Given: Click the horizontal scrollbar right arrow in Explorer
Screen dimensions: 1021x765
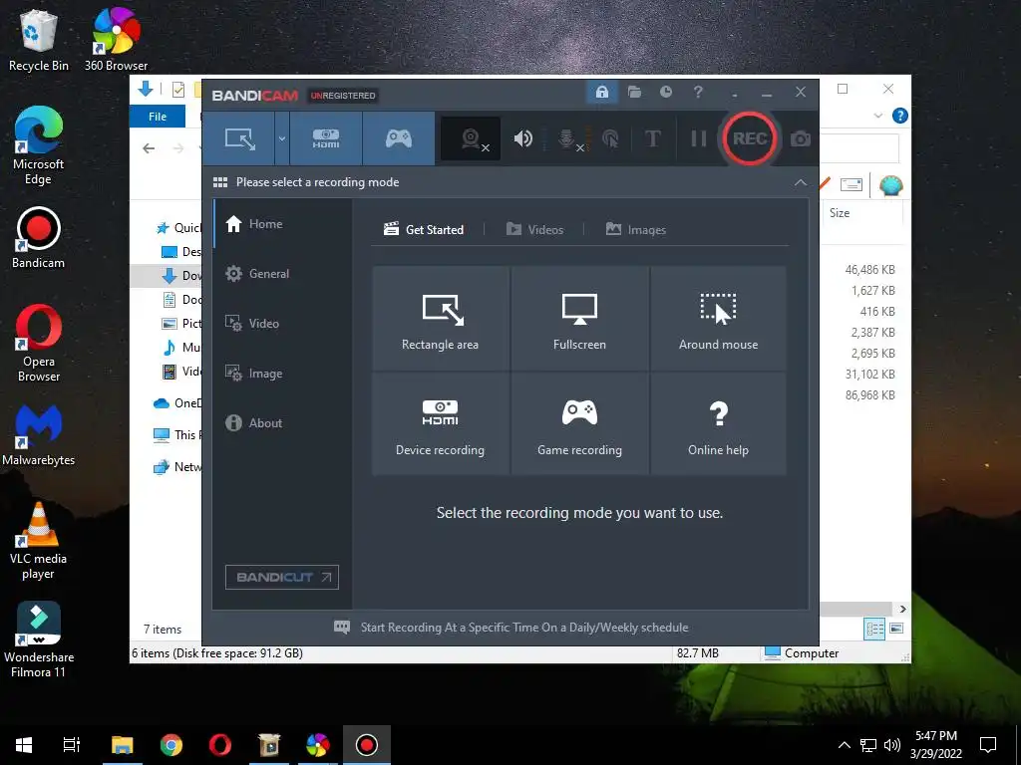Looking at the screenshot, I should pos(902,610).
